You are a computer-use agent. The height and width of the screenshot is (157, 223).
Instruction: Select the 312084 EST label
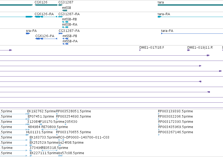click(x=34, y=122)
